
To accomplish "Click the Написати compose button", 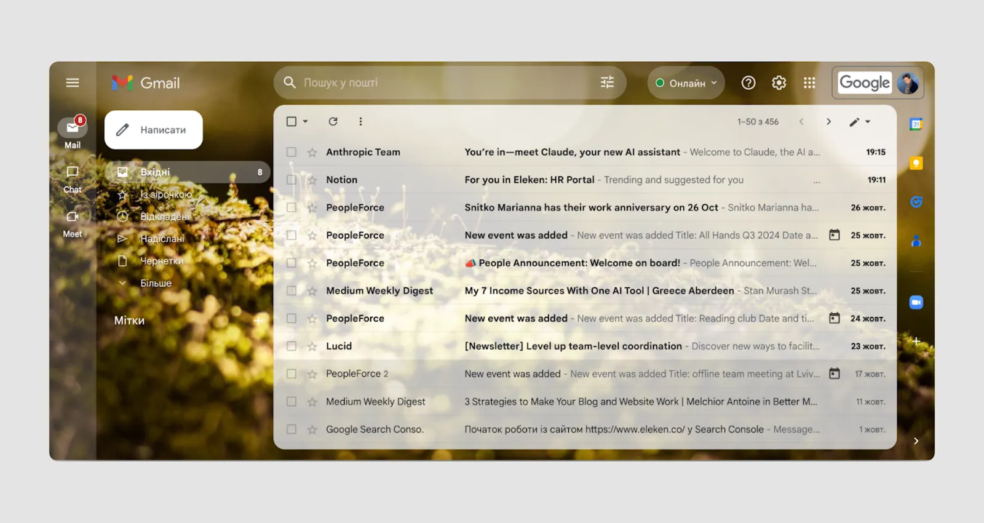I will pos(154,130).
